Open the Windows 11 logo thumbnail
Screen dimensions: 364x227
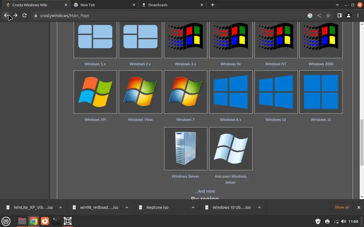coord(321,92)
